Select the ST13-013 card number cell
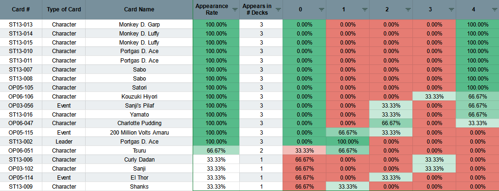The height and width of the screenshot is (191, 499). point(21,25)
